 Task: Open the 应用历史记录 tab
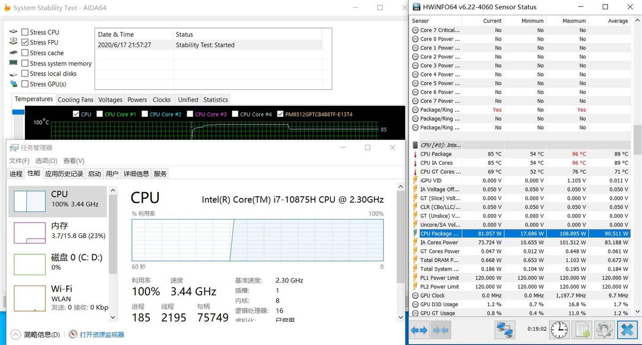pyautogui.click(x=64, y=174)
